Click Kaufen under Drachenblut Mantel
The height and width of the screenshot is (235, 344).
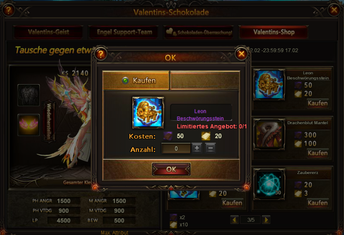[x=317, y=153]
